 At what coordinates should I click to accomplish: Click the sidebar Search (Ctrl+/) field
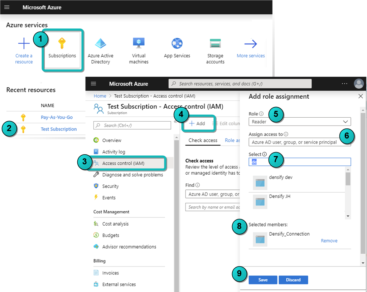point(132,125)
